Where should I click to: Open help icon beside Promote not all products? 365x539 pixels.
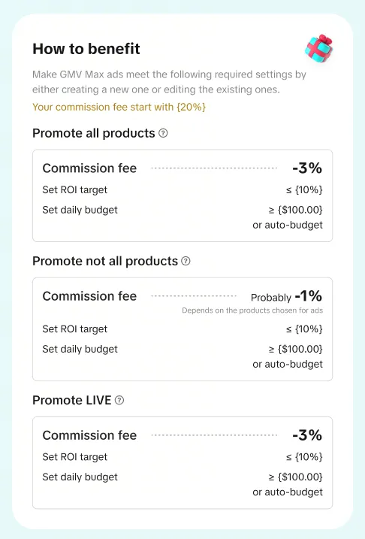[x=186, y=261]
